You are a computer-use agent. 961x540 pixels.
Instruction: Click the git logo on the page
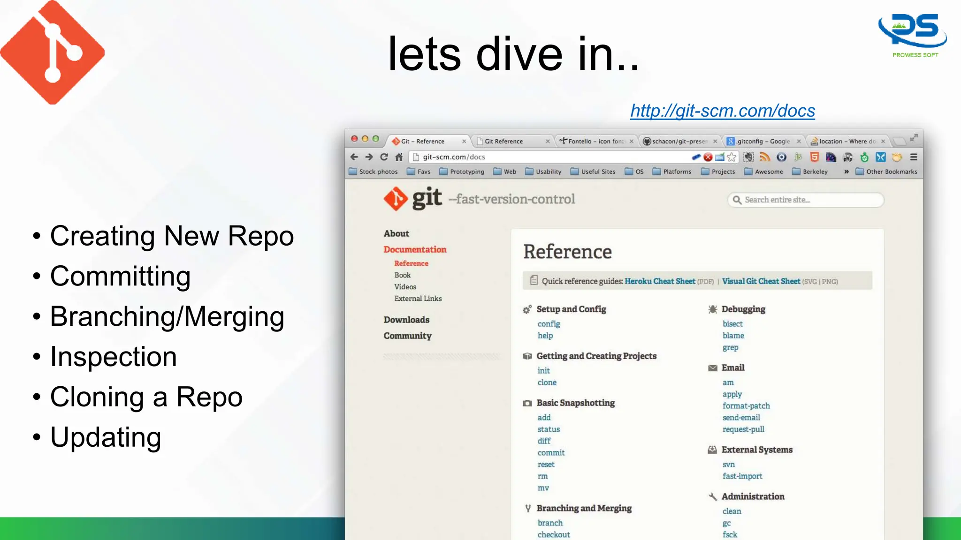click(x=413, y=199)
